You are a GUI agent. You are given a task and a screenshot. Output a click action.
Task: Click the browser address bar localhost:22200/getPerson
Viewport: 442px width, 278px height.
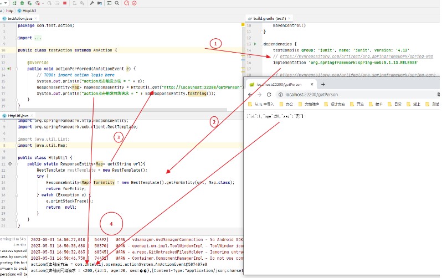click(311, 95)
